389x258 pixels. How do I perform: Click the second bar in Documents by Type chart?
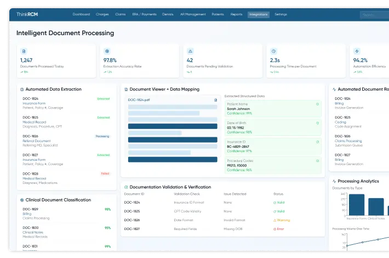376,207
